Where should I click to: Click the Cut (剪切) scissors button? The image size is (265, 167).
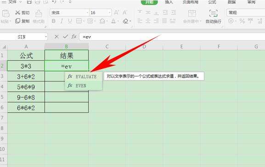coord(23,13)
